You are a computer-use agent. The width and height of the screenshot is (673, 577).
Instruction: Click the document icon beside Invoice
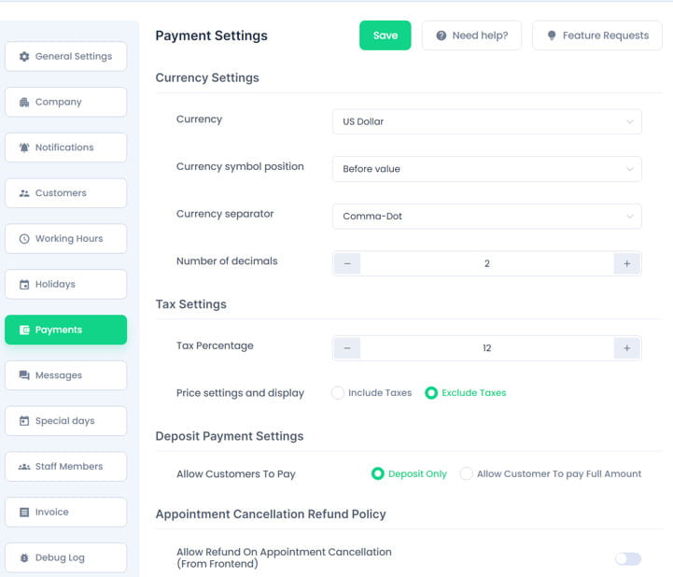pos(24,512)
